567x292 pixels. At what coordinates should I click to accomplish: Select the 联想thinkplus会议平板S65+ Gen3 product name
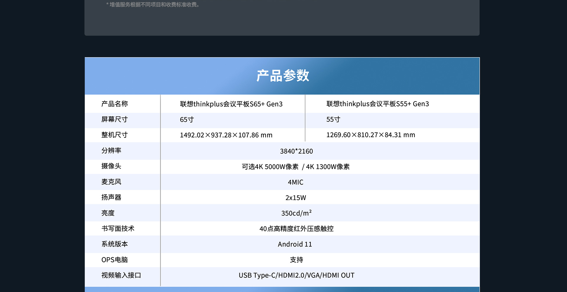pyautogui.click(x=231, y=104)
